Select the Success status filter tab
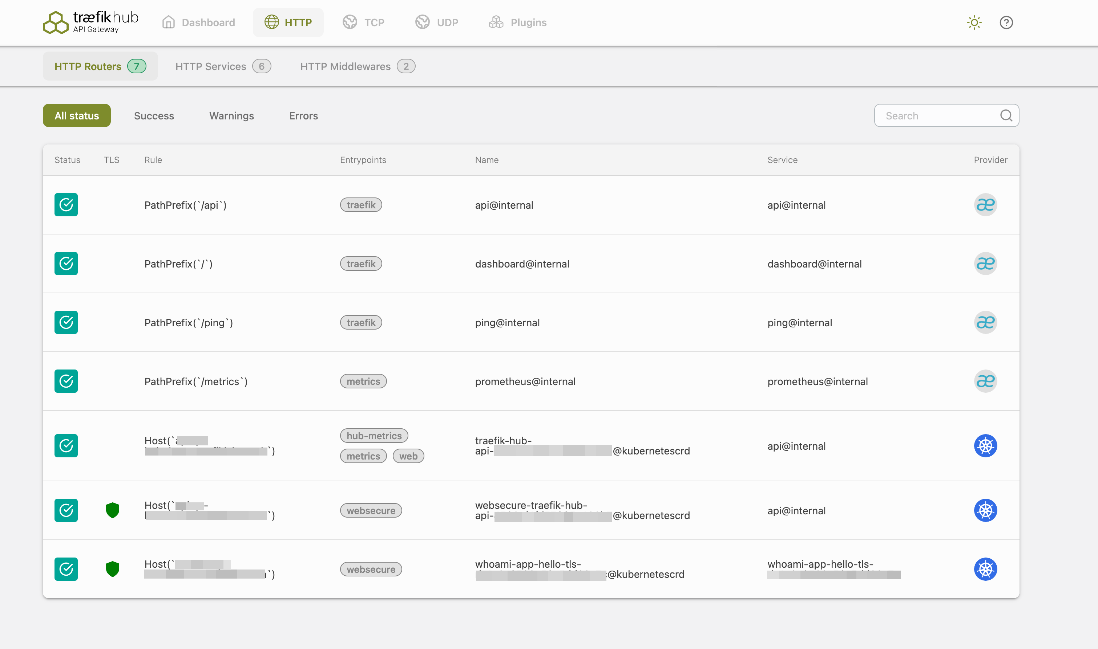 (x=154, y=116)
